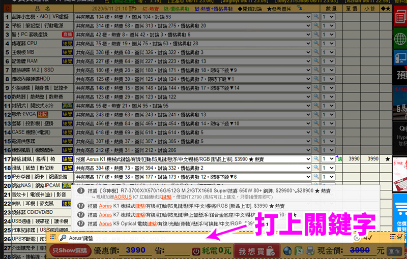Open the product dropdown for 傳統內接硬碟HDD
The height and width of the screenshot is (259, 407).
(193, 79)
